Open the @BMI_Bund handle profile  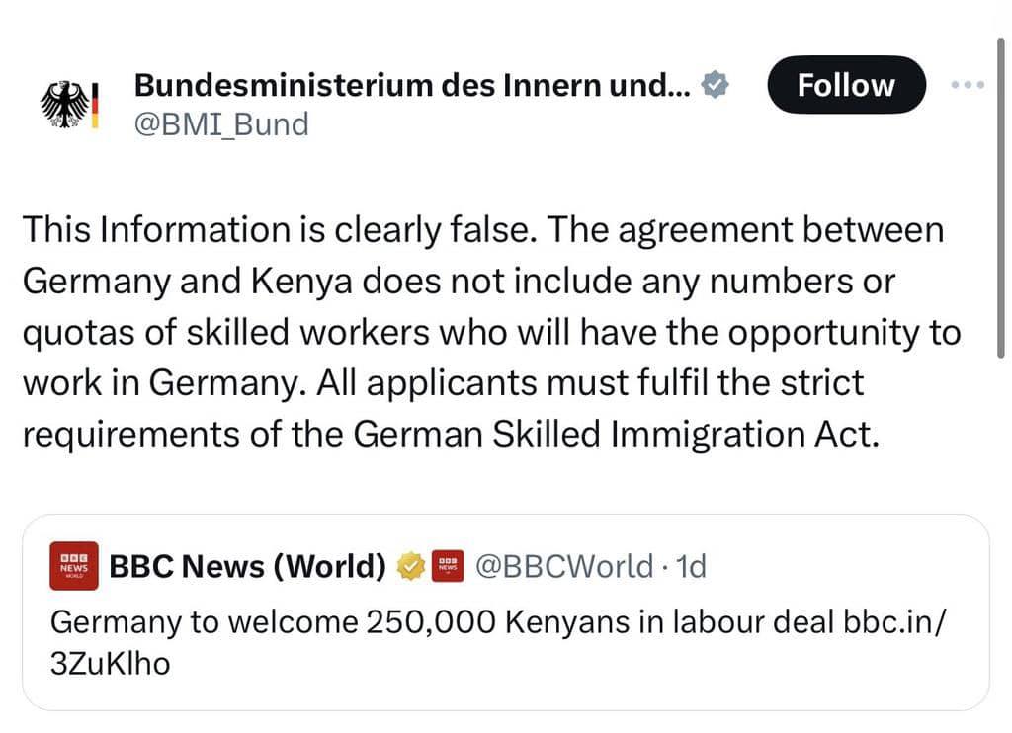click(221, 124)
